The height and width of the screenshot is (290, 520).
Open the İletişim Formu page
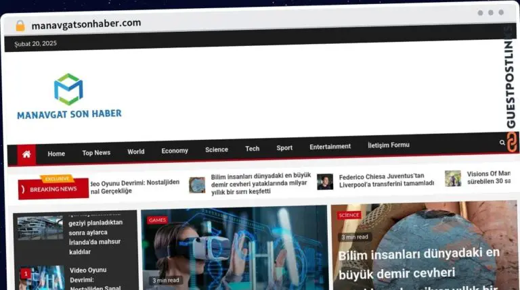coord(388,145)
